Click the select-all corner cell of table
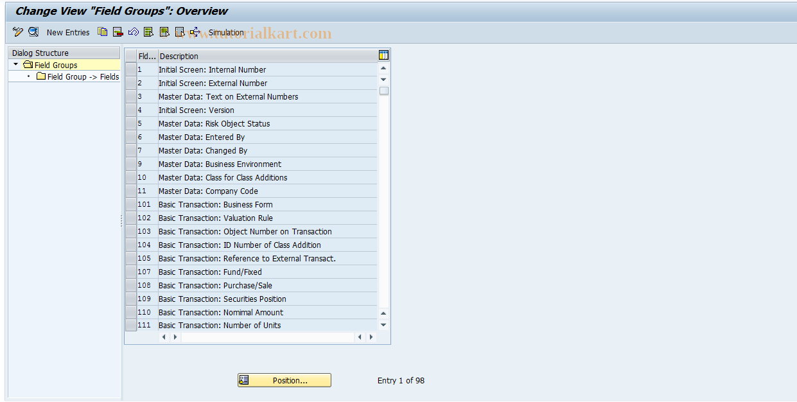797x402 pixels. (x=131, y=56)
